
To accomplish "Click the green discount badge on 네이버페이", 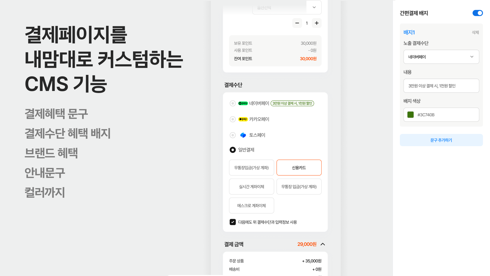I will [x=292, y=103].
